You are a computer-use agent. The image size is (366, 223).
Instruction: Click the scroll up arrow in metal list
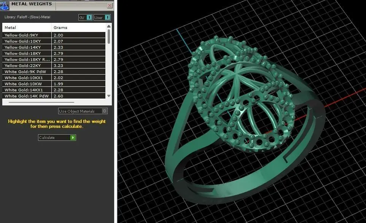tap(109, 26)
